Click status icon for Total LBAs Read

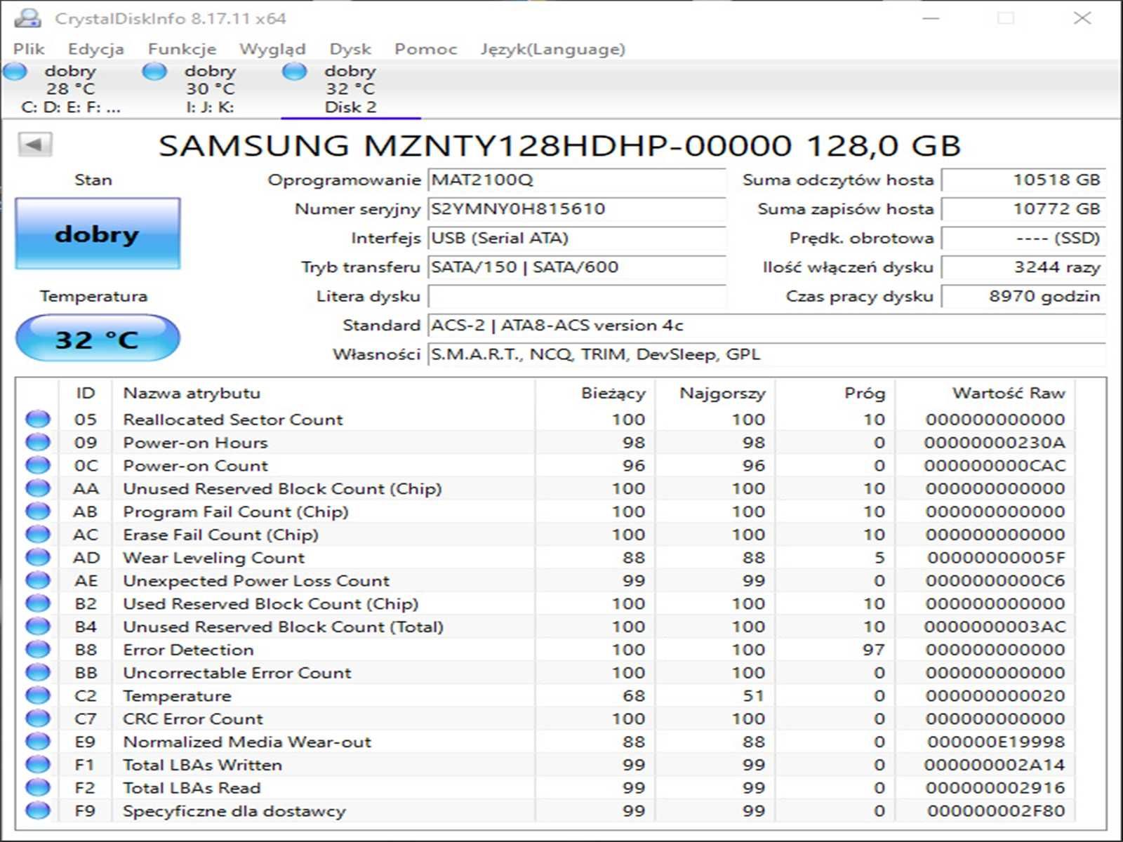tap(38, 788)
